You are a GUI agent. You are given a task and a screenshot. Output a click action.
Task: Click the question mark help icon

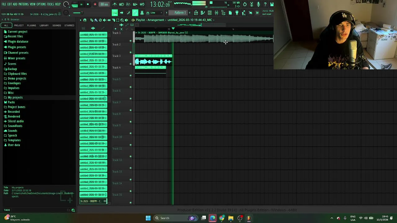(x=265, y=4)
